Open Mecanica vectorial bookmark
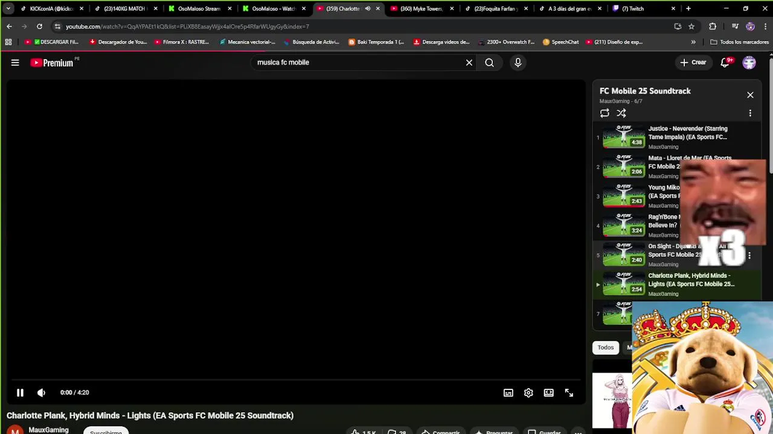 coord(248,42)
